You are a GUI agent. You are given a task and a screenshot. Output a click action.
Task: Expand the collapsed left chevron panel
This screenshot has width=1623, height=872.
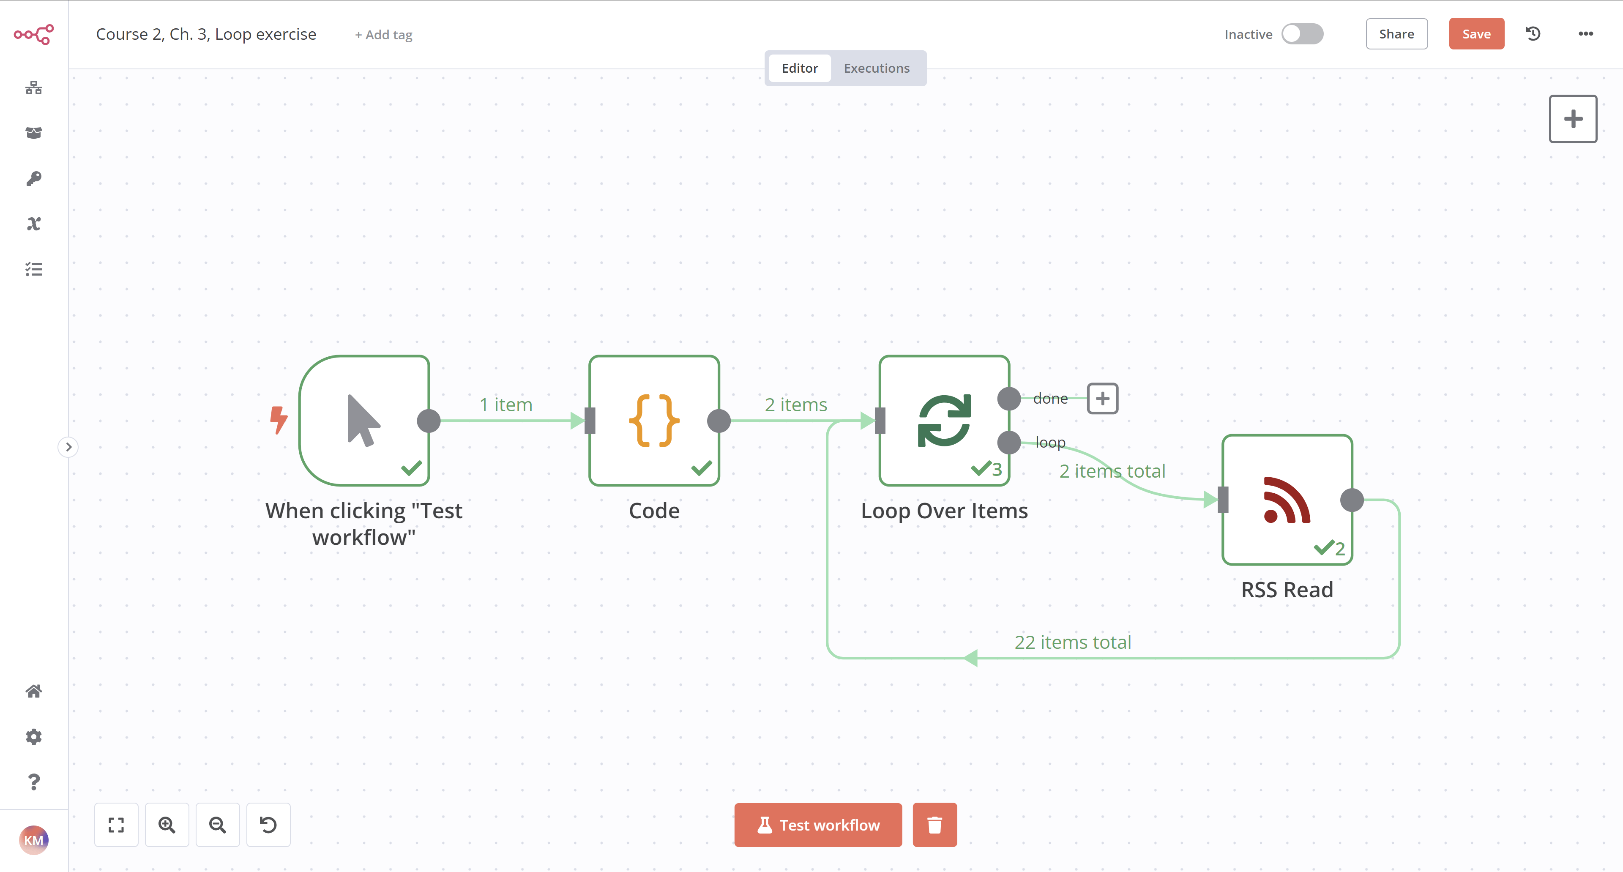pos(68,447)
